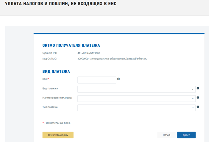Click the ВИД ПЛАТЕЖА heading

tap(56, 72)
